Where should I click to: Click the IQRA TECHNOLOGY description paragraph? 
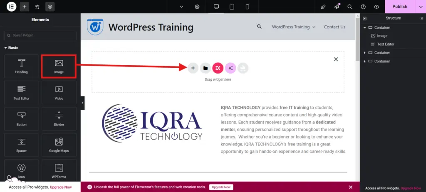(x=283, y=129)
